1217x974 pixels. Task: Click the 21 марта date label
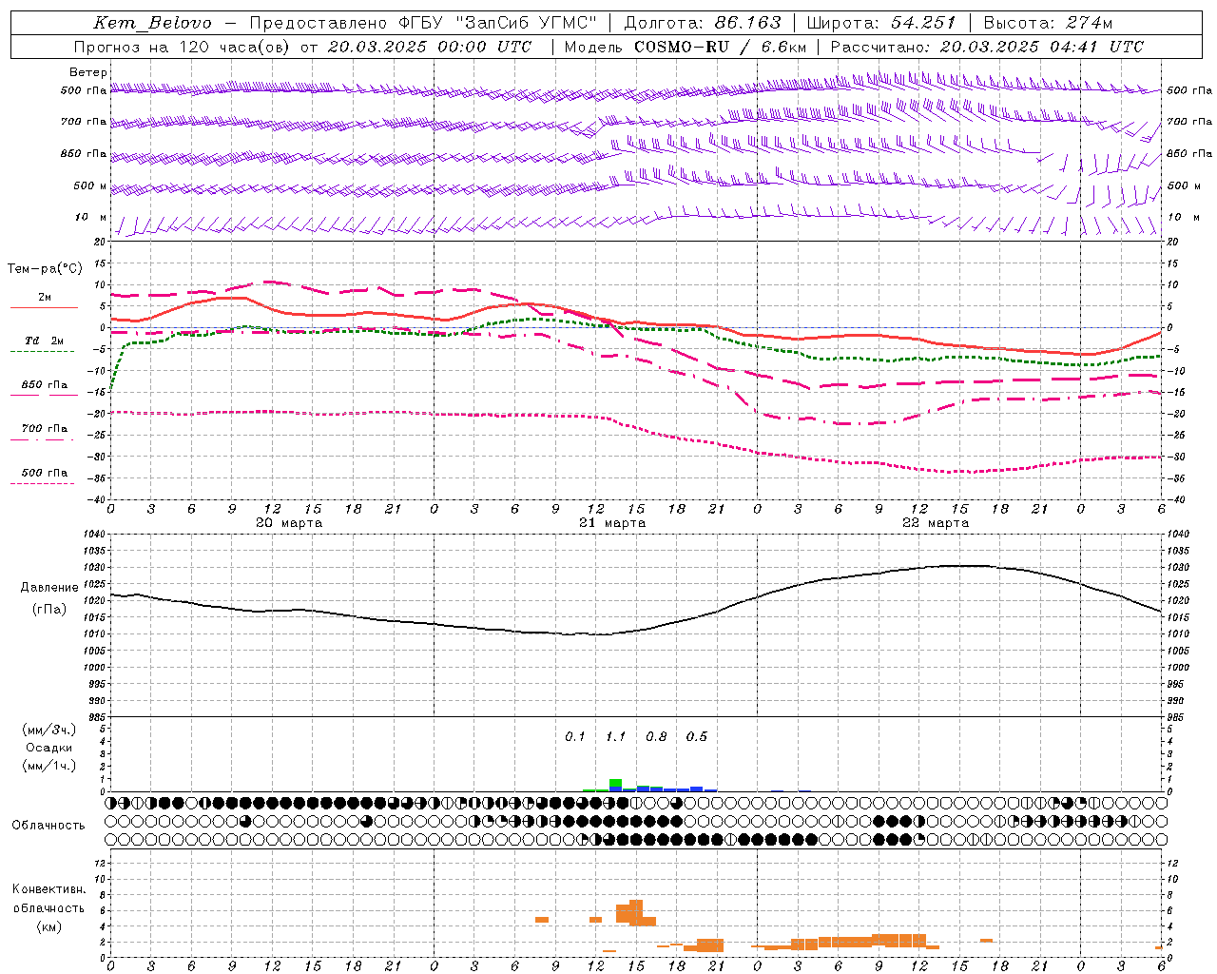click(612, 523)
